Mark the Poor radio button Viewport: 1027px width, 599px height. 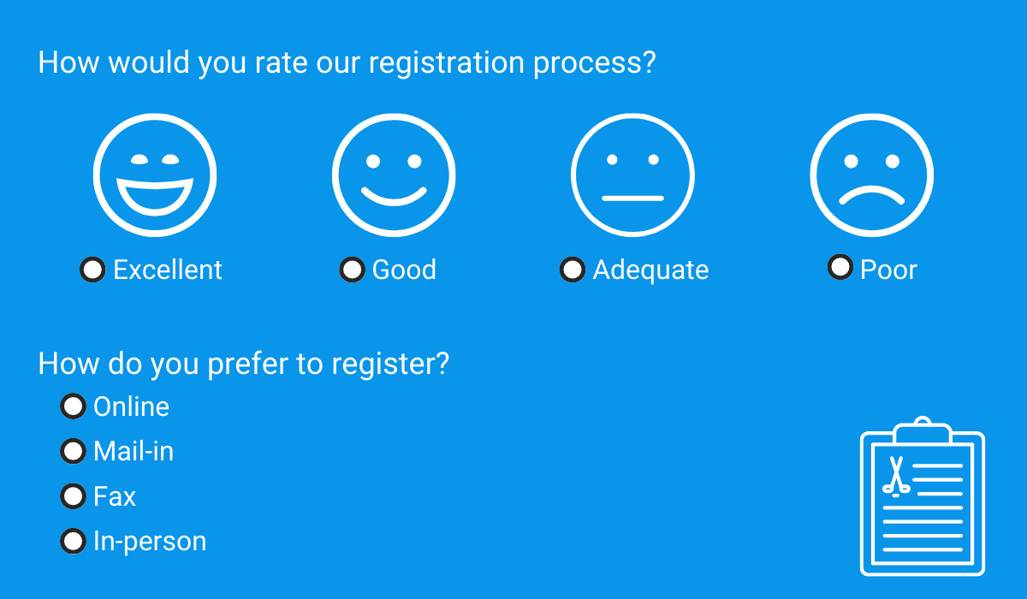tap(840, 267)
